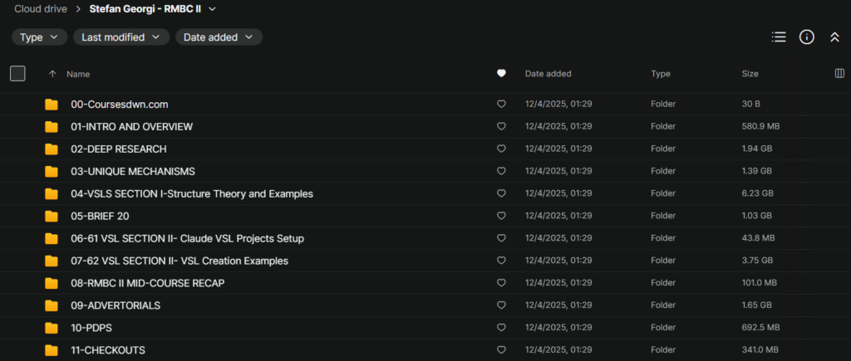
Task: Favorite the 10-PDPS folder
Action: 501,328
